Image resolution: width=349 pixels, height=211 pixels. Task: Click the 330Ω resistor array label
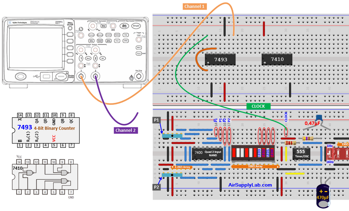tap(256, 166)
